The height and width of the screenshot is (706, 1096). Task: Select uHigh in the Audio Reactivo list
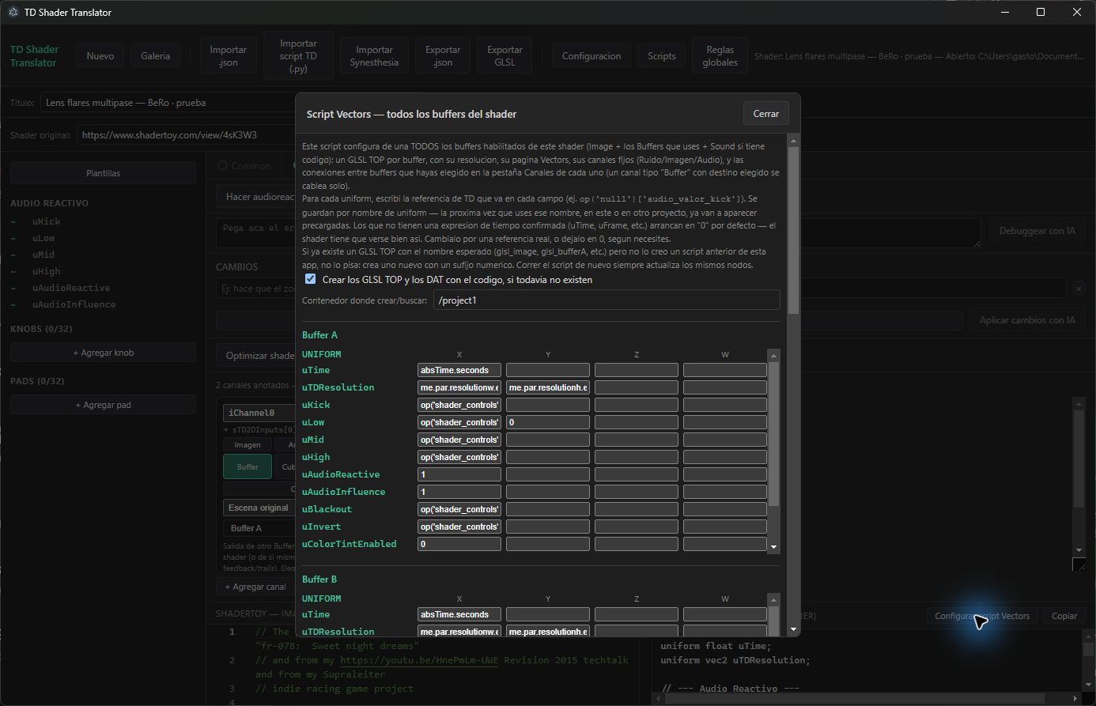tap(46, 271)
